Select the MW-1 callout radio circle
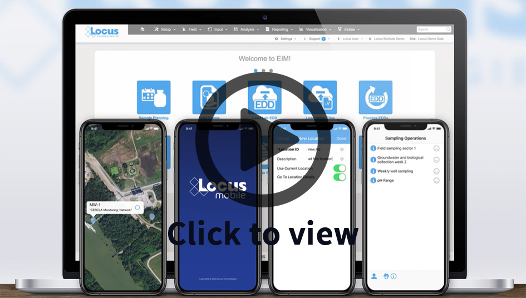 [x=137, y=208]
